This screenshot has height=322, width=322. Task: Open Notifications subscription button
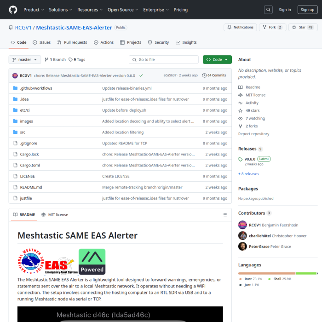pyautogui.click(x=240, y=28)
